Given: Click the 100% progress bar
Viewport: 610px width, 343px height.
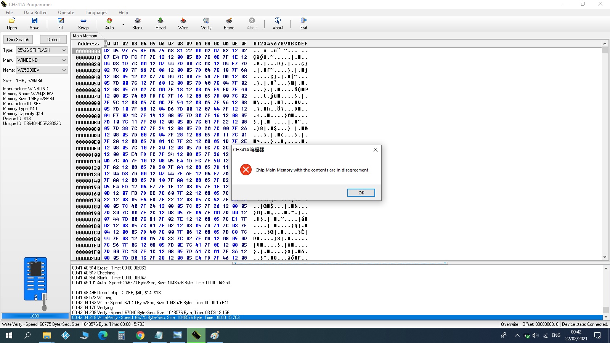Looking at the screenshot, I should click(x=35, y=316).
